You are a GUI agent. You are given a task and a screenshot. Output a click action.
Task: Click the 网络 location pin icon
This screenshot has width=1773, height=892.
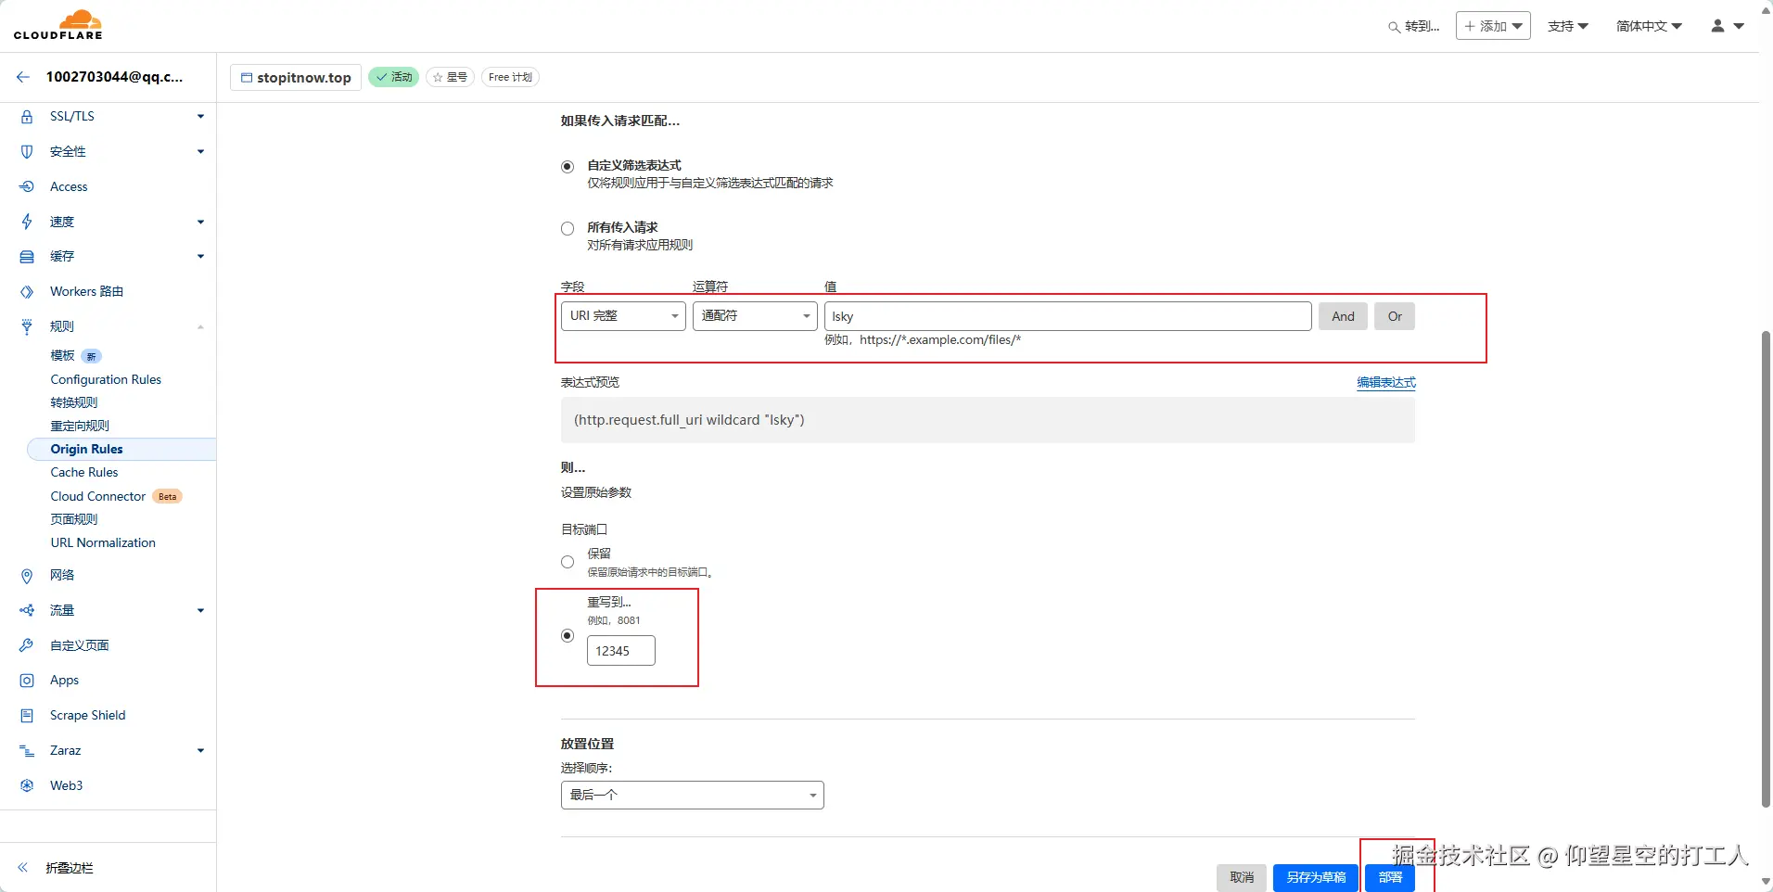click(x=27, y=576)
